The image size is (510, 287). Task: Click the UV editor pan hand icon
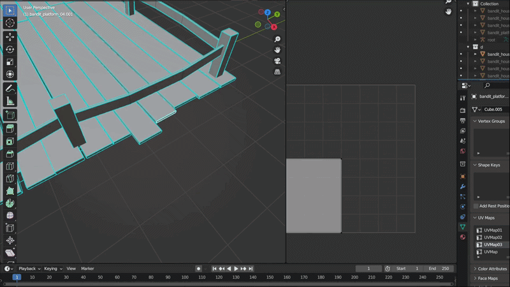click(x=449, y=11)
